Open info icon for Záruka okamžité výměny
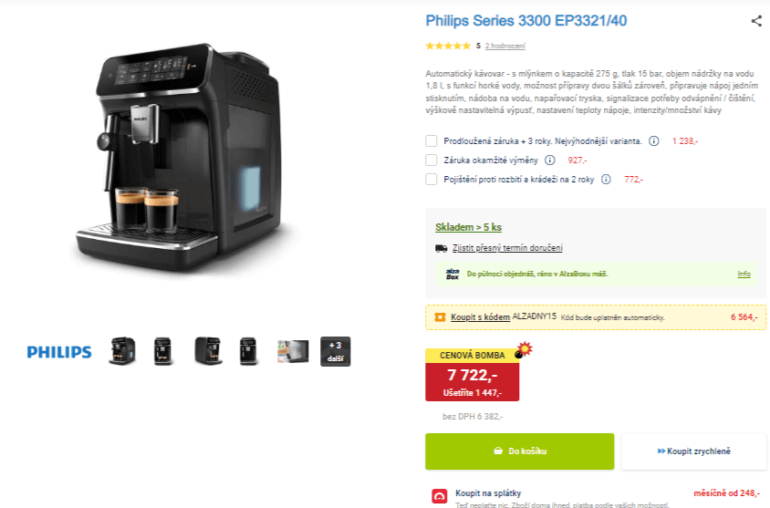The width and height of the screenshot is (770, 508). (x=550, y=160)
